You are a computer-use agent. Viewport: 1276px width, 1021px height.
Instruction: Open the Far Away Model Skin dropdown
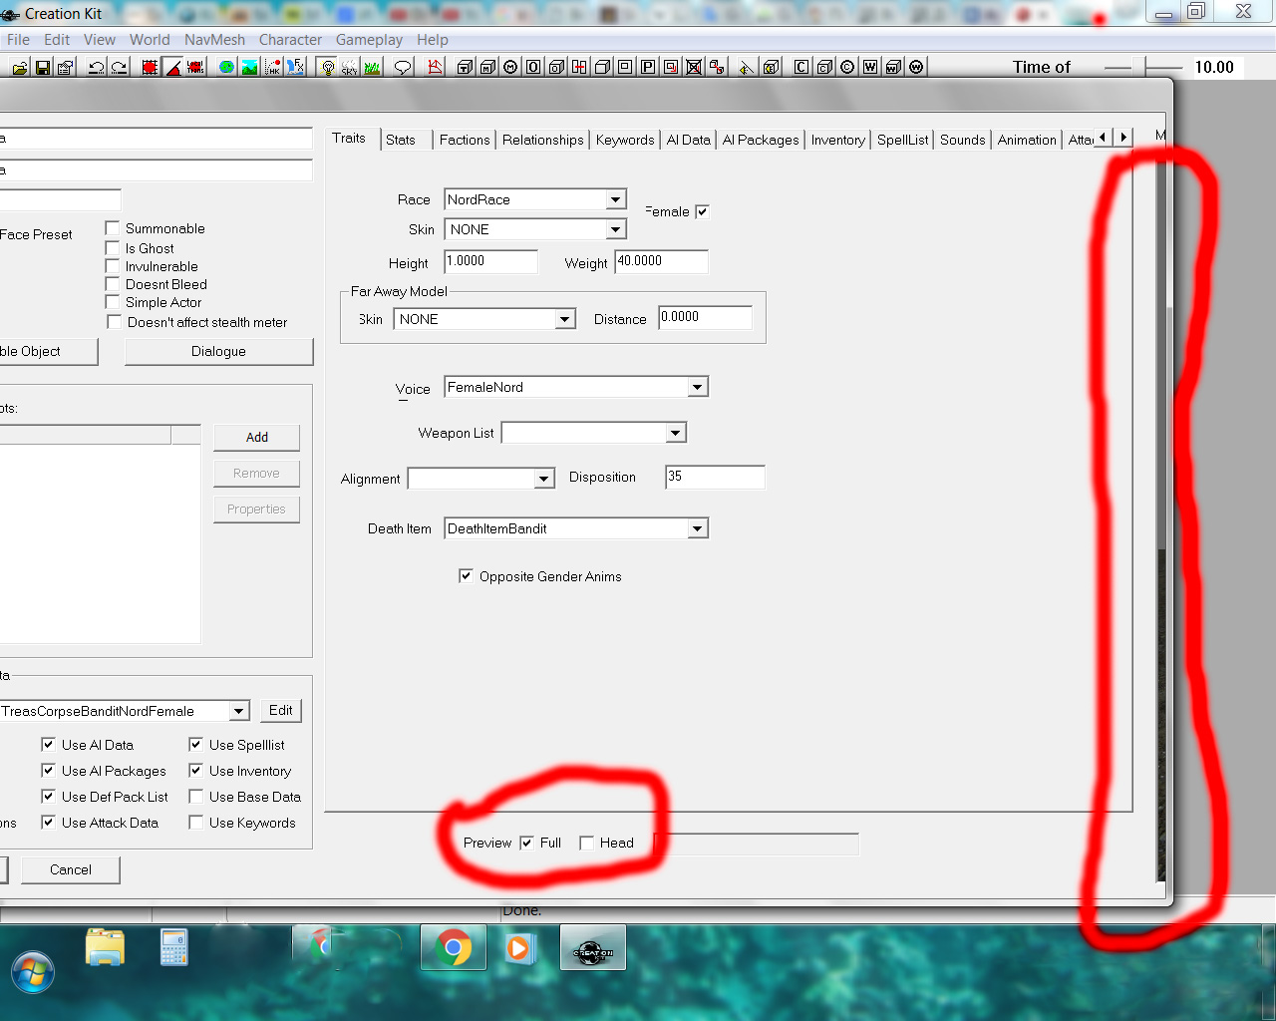[565, 319]
